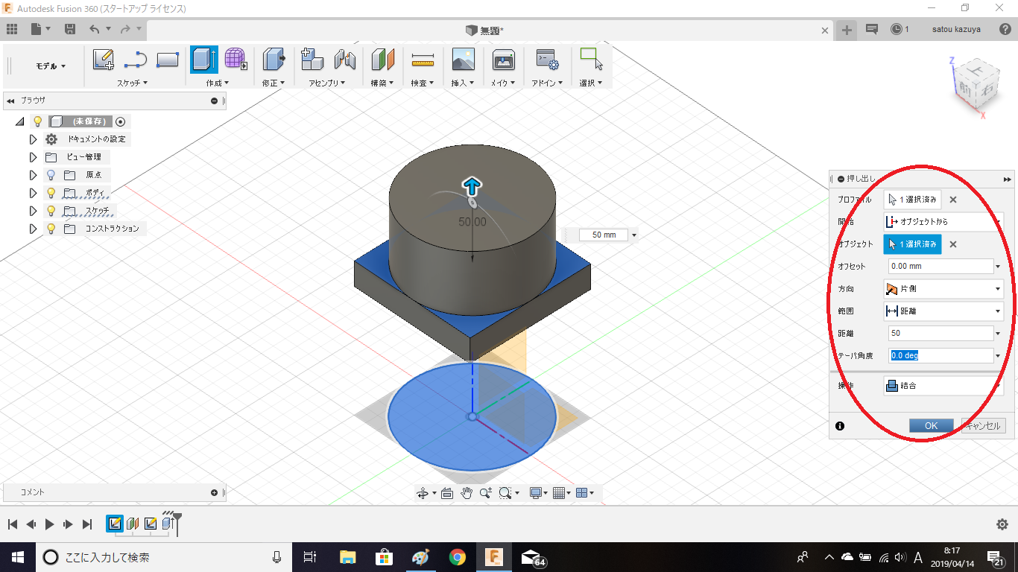Open the 範囲 dropdown showing 距離
The width and height of the screenshot is (1018, 572).
(943, 311)
